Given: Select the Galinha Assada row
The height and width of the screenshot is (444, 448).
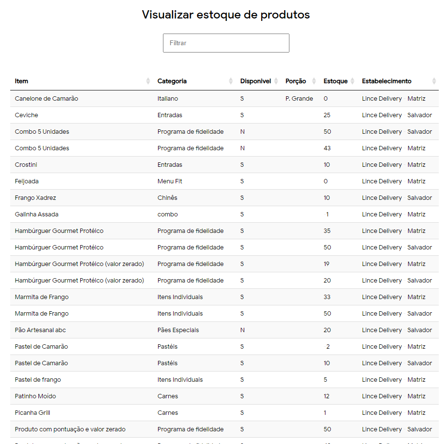Looking at the screenshot, I should point(36,214).
